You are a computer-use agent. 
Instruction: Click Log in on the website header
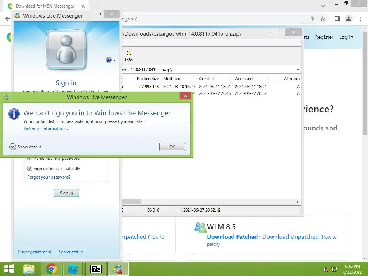tap(346, 37)
